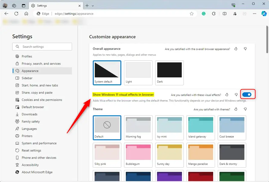The width and height of the screenshot is (269, 182).
Task: Select the Default theme
Action: click(x=107, y=128)
